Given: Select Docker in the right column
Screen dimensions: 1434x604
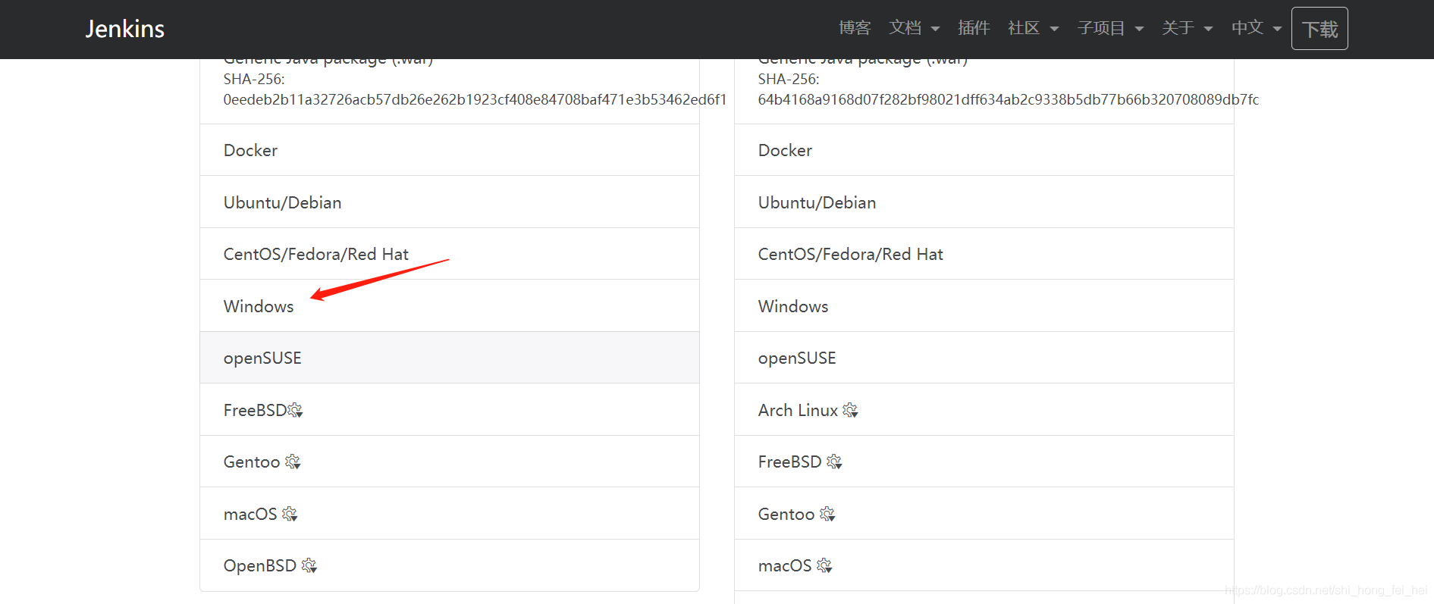Looking at the screenshot, I should click(x=984, y=150).
